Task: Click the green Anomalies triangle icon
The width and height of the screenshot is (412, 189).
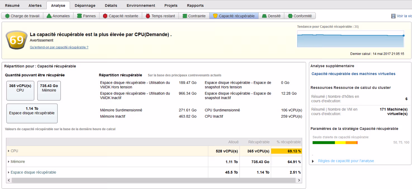Action: tap(49, 16)
